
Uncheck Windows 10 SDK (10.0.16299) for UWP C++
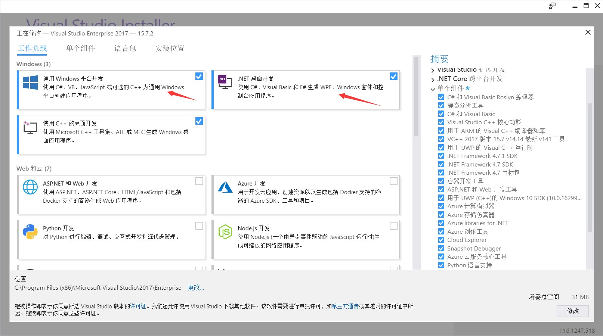(x=441, y=198)
